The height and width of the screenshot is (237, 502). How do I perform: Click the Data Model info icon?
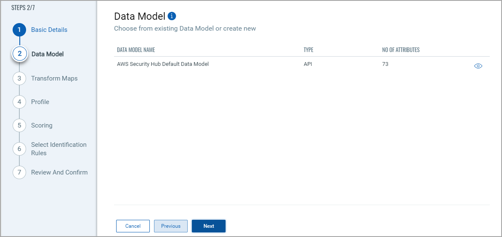click(172, 16)
